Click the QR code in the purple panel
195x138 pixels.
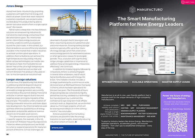coord(177,122)
